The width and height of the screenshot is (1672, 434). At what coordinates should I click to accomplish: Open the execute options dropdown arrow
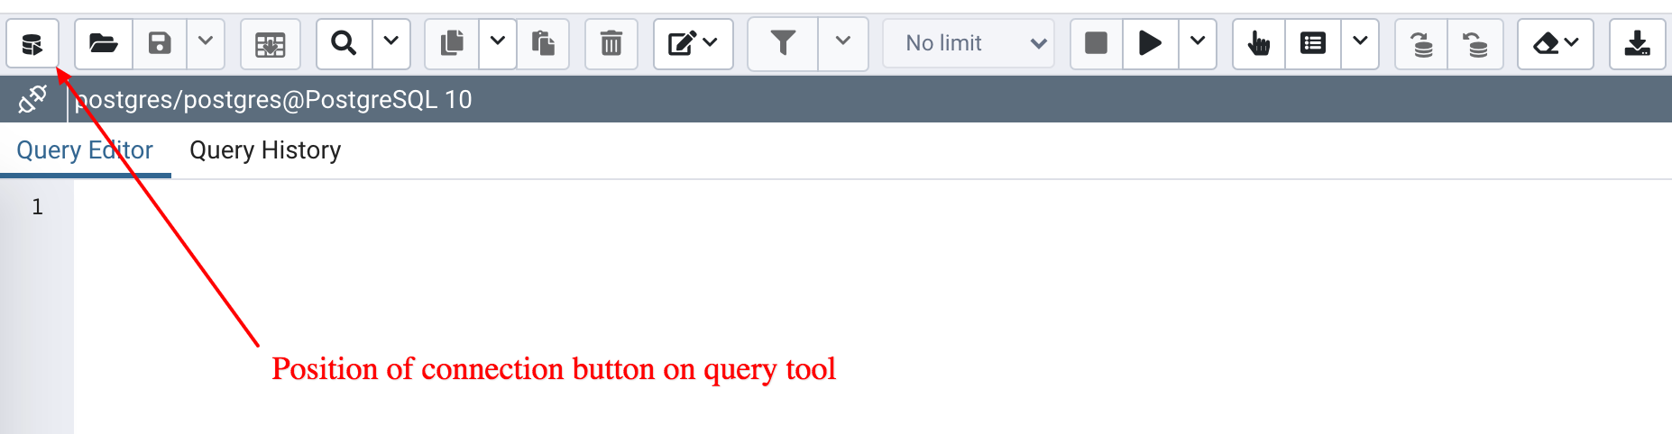coord(1198,43)
